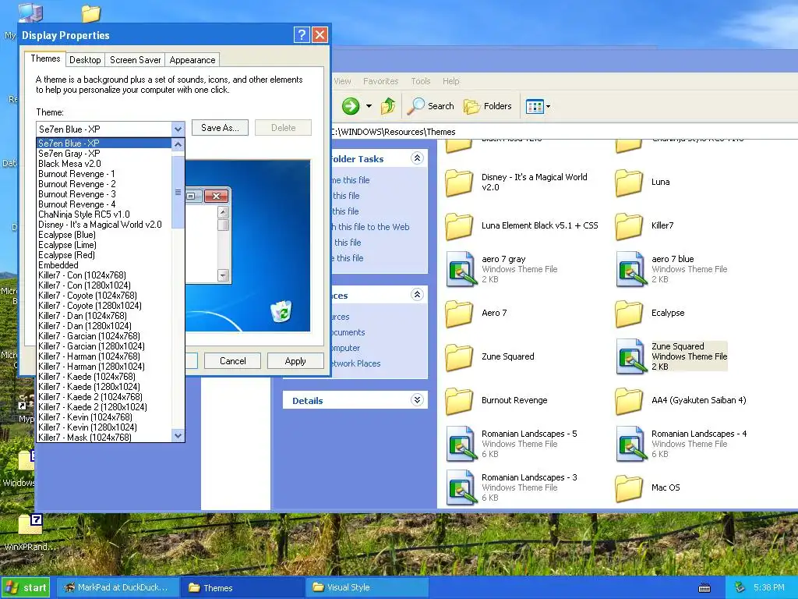Click the Help question mark in Display Properties
The width and height of the screenshot is (798, 599).
302,34
